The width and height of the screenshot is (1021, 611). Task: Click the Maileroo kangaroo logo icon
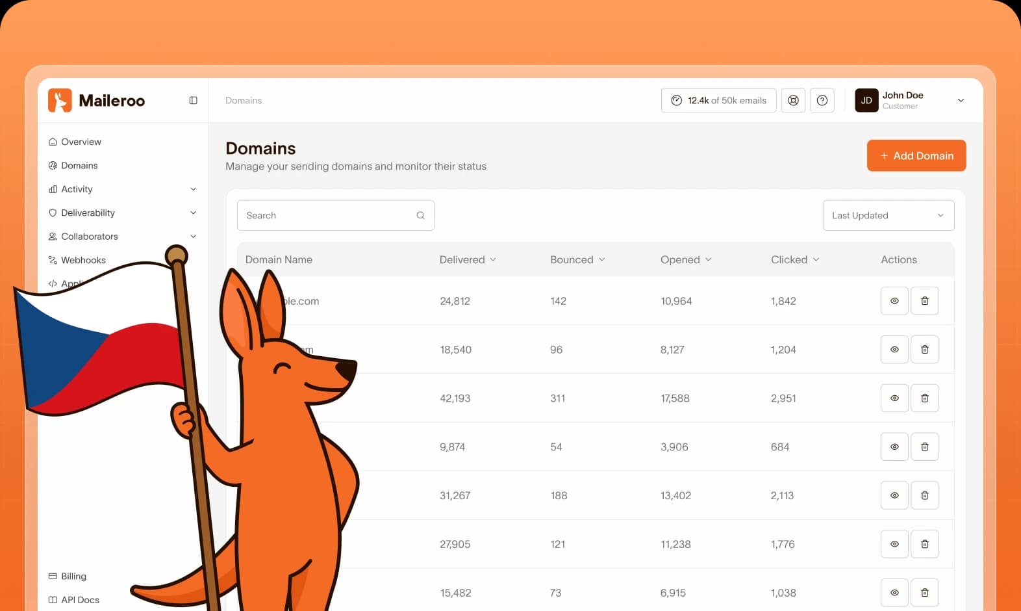pos(60,100)
